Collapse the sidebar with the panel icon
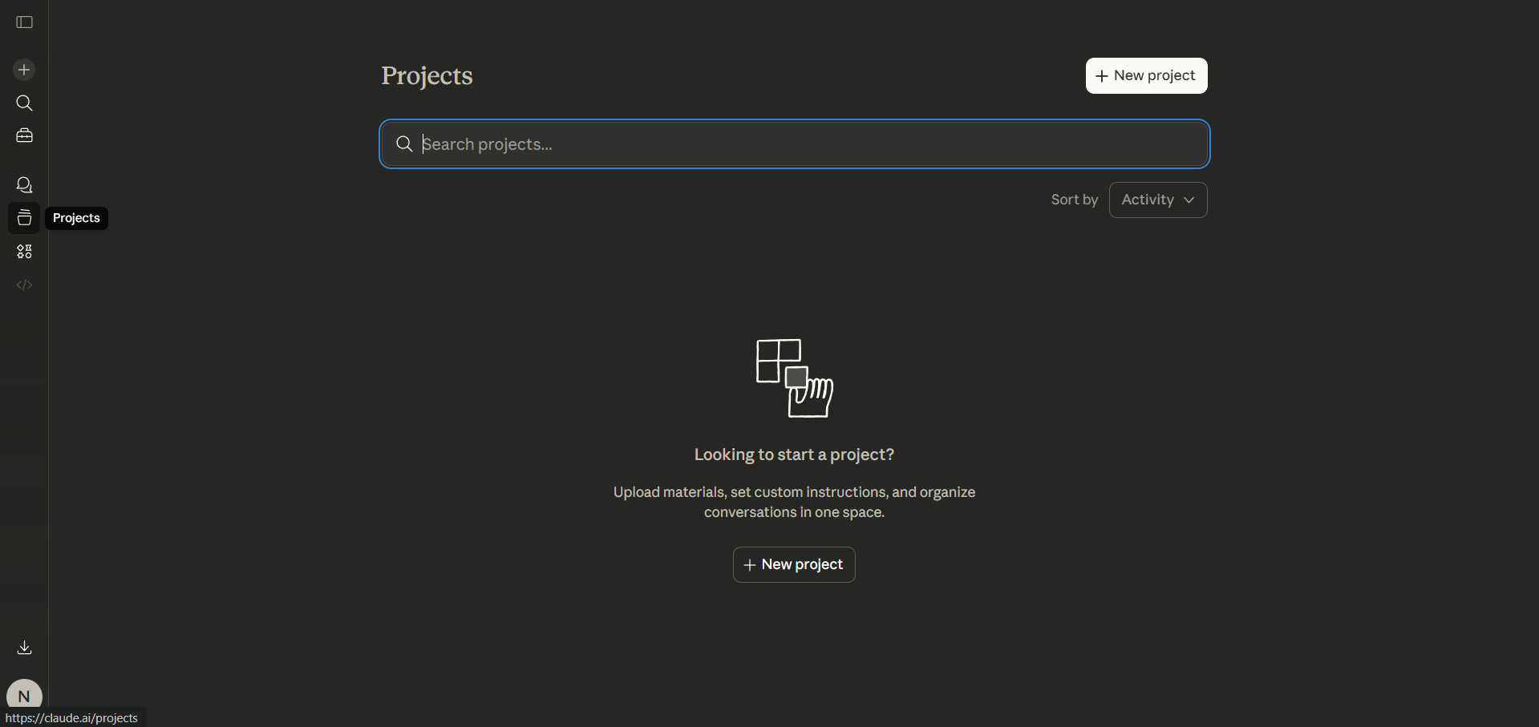 pos(23,22)
